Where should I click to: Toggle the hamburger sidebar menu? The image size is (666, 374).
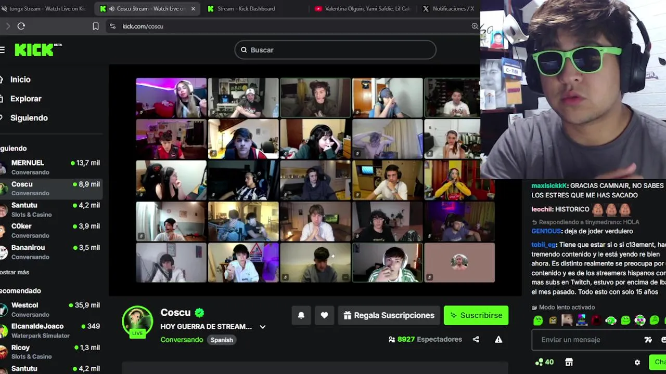pos(3,50)
